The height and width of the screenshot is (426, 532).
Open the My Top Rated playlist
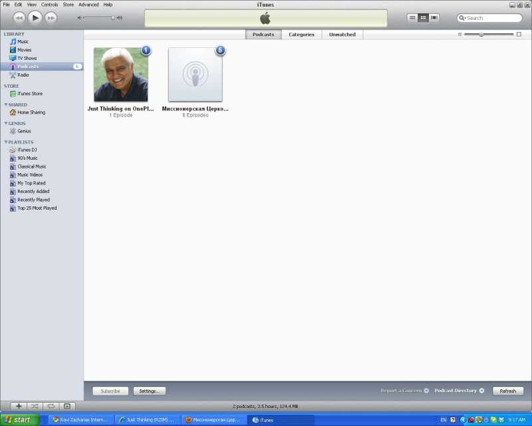31,183
